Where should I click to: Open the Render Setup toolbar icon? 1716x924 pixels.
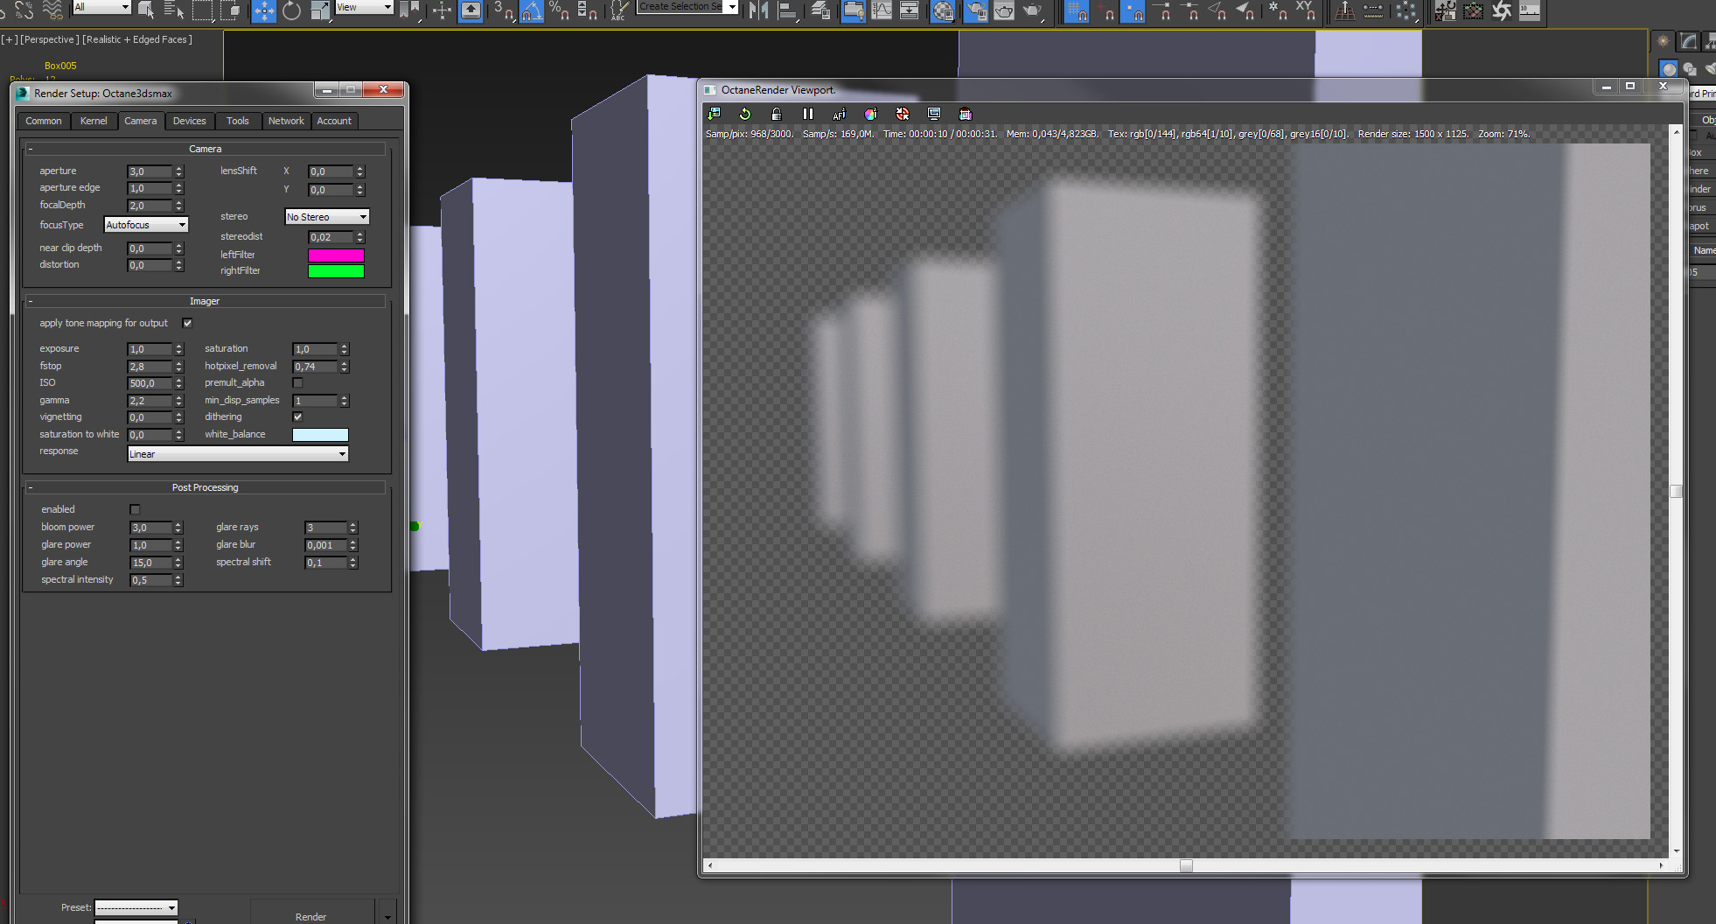[975, 10]
